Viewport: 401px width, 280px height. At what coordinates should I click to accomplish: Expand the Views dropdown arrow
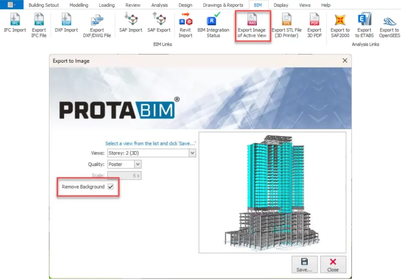[192, 153]
